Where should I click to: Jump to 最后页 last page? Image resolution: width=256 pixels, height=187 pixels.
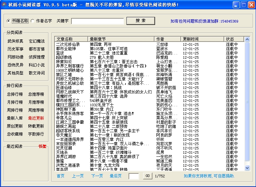pos(116,176)
